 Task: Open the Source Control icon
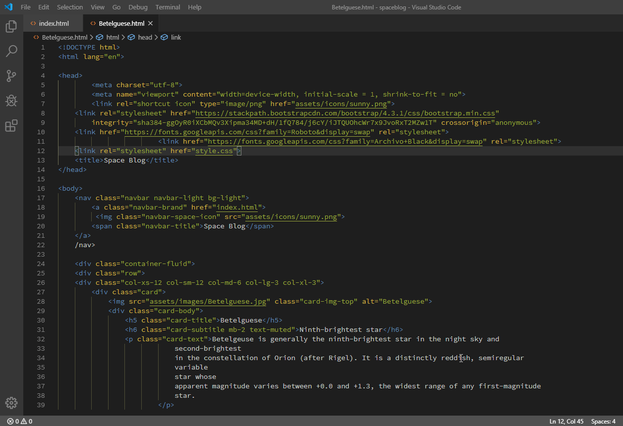pyautogui.click(x=11, y=76)
